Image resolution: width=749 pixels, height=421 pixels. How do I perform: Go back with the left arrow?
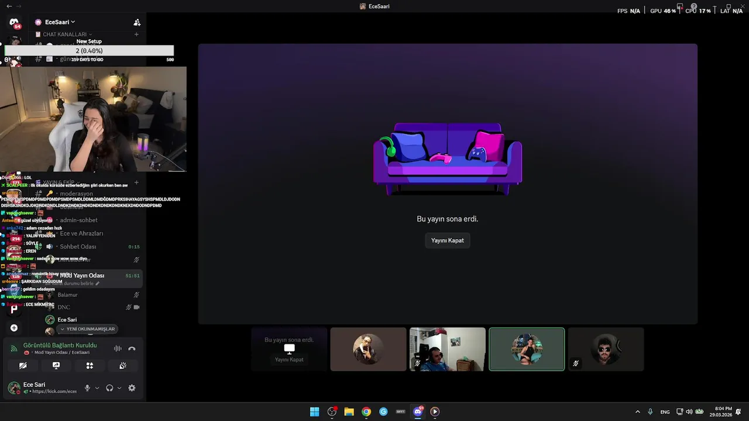click(x=9, y=6)
